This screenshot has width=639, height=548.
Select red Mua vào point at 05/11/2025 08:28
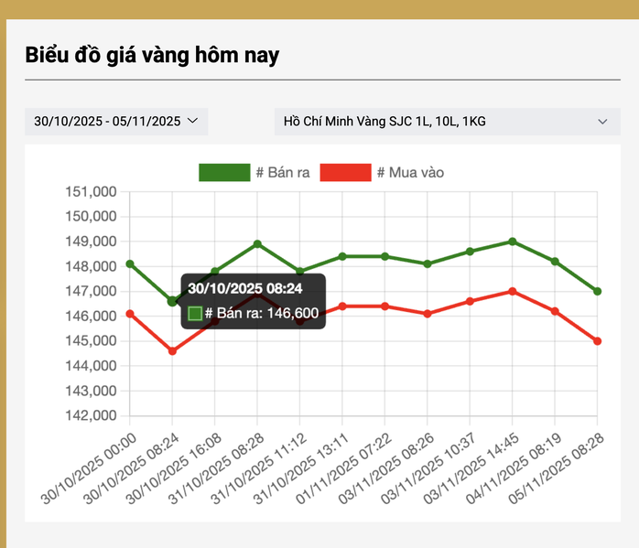pos(597,341)
